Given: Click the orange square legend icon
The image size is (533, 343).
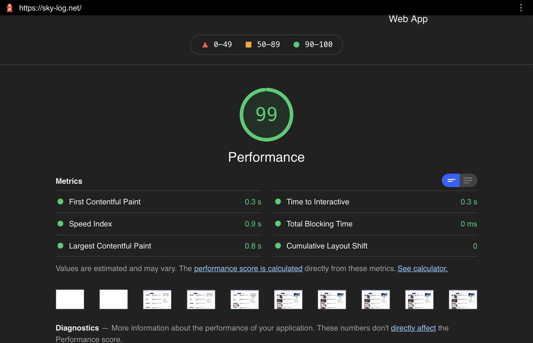Looking at the screenshot, I should click(x=248, y=44).
